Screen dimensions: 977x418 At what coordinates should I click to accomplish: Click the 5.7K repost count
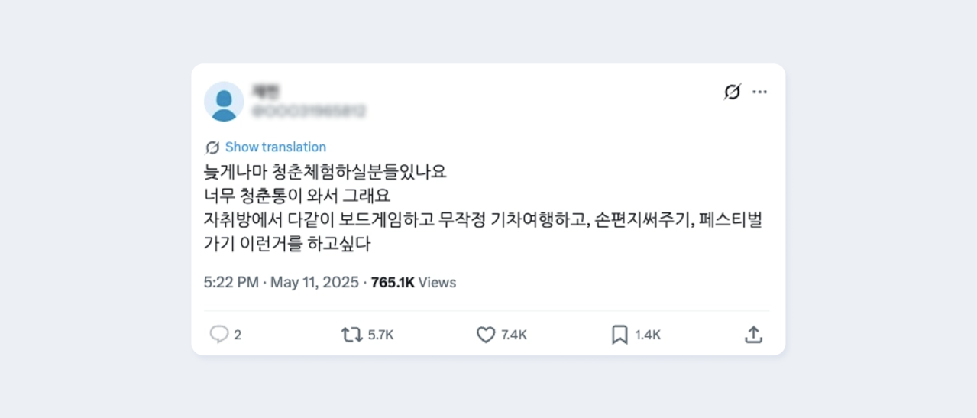380,335
